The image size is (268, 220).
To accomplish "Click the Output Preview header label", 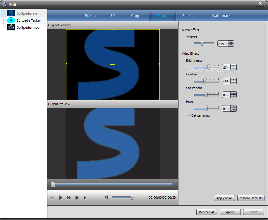I will tap(59, 104).
